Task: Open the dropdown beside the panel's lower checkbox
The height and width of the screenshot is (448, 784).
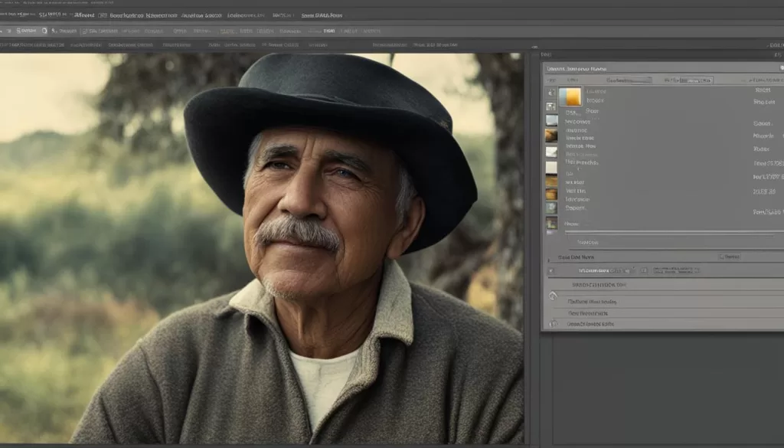Action: tap(606, 270)
